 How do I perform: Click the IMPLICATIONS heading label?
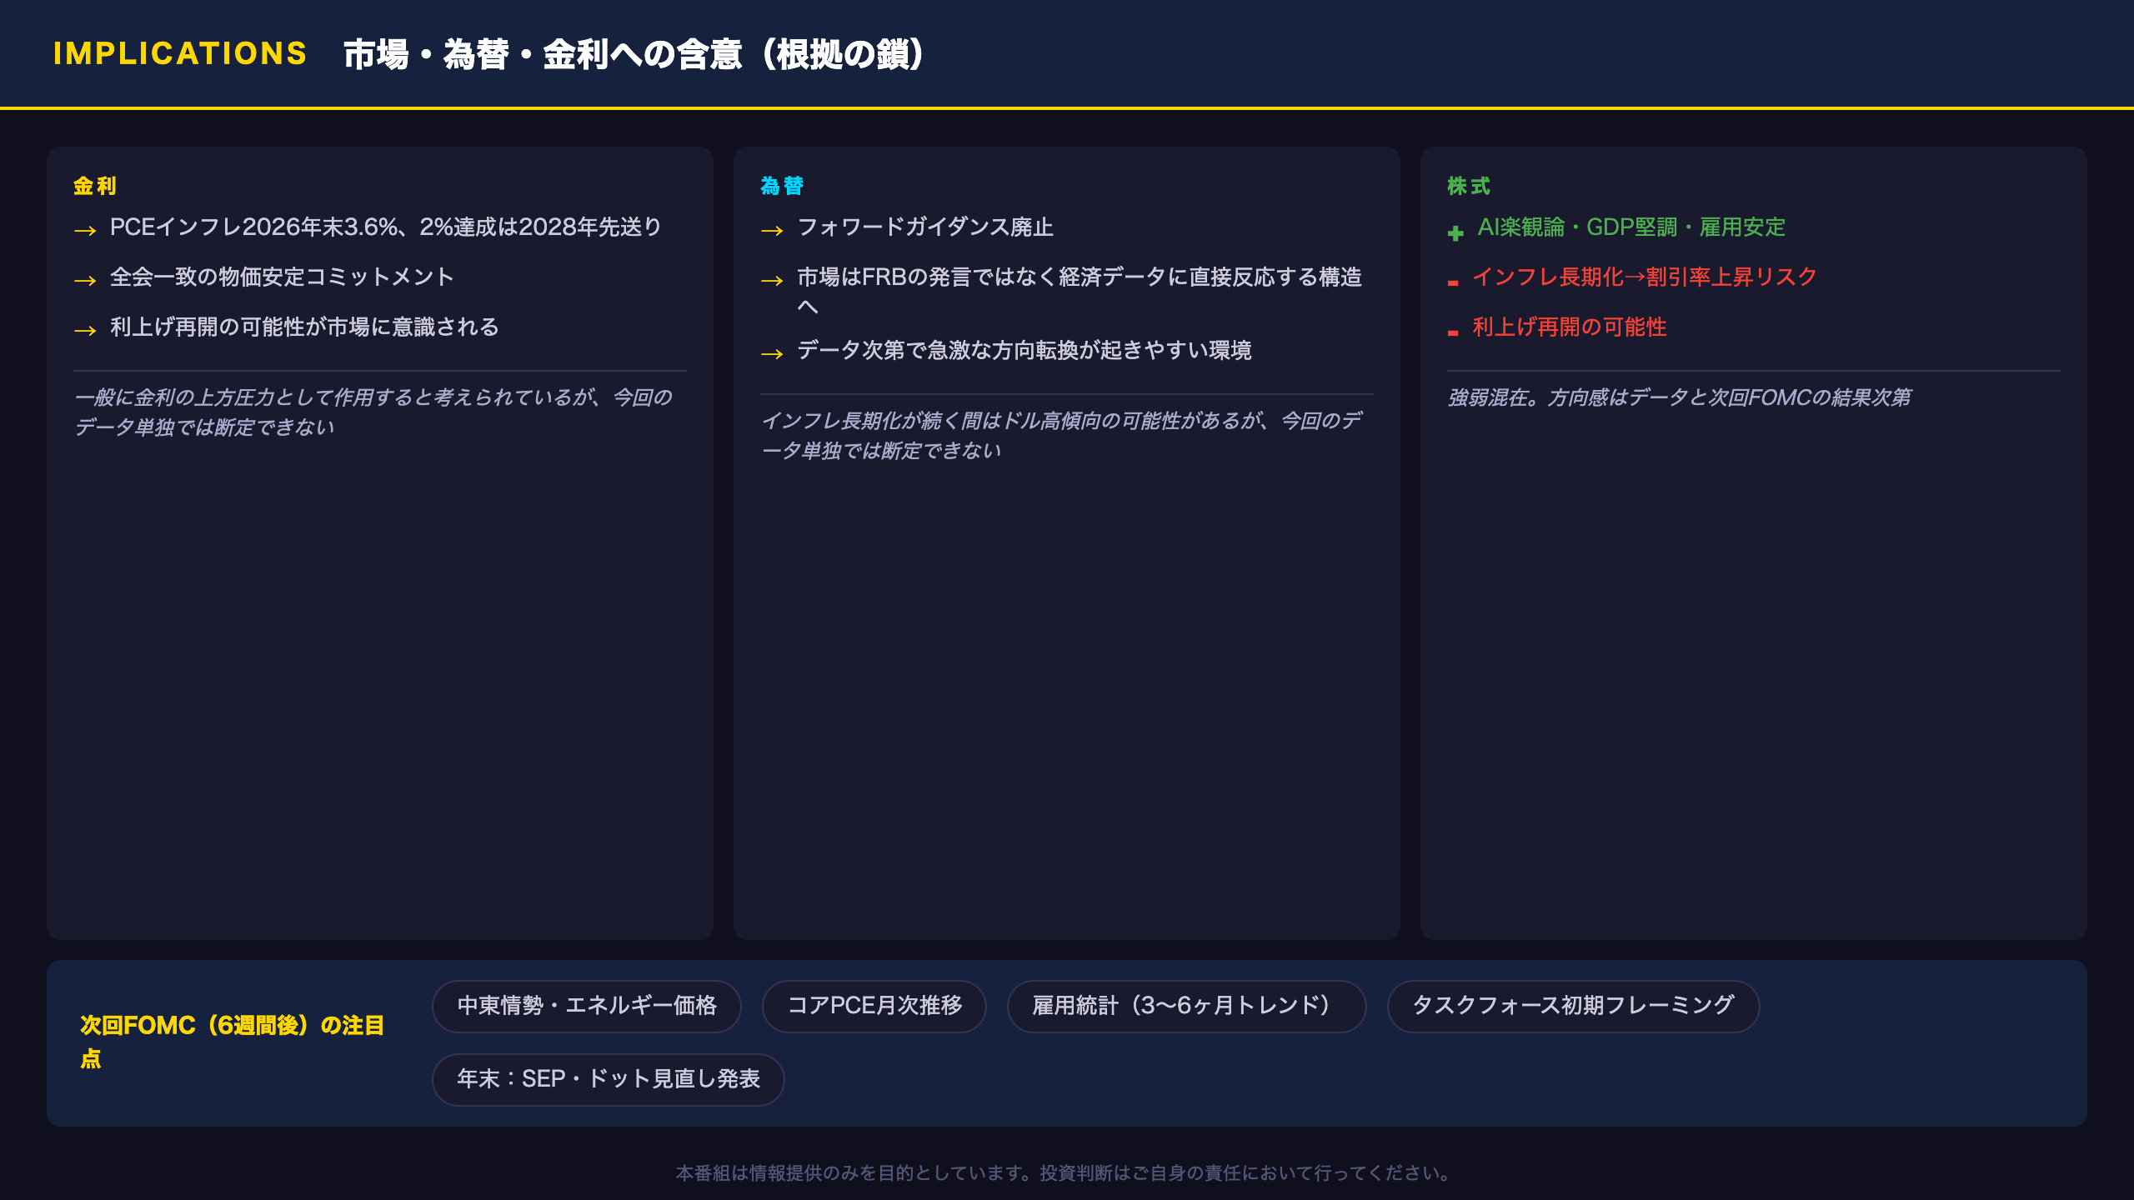click(180, 53)
